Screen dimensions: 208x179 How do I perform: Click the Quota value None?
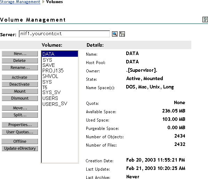[179, 102]
